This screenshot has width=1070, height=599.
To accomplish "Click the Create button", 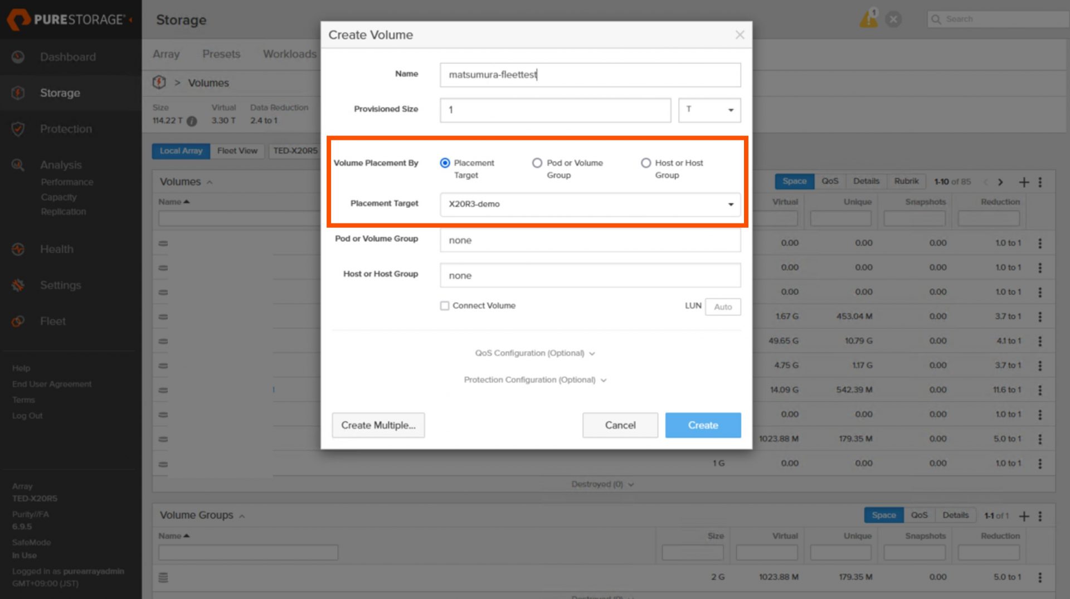I will 703,425.
